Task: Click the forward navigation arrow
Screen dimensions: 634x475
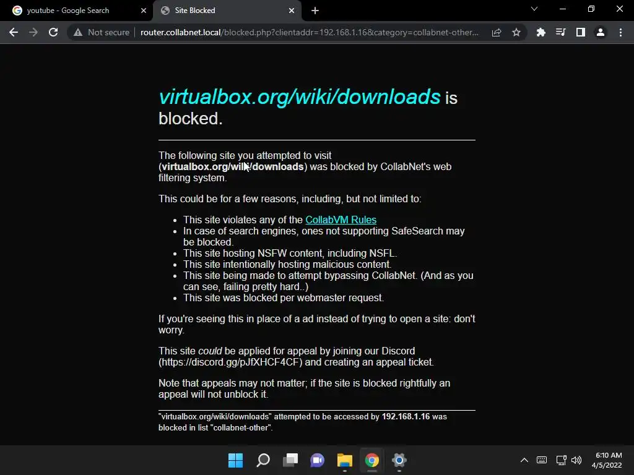Action: pos(33,32)
